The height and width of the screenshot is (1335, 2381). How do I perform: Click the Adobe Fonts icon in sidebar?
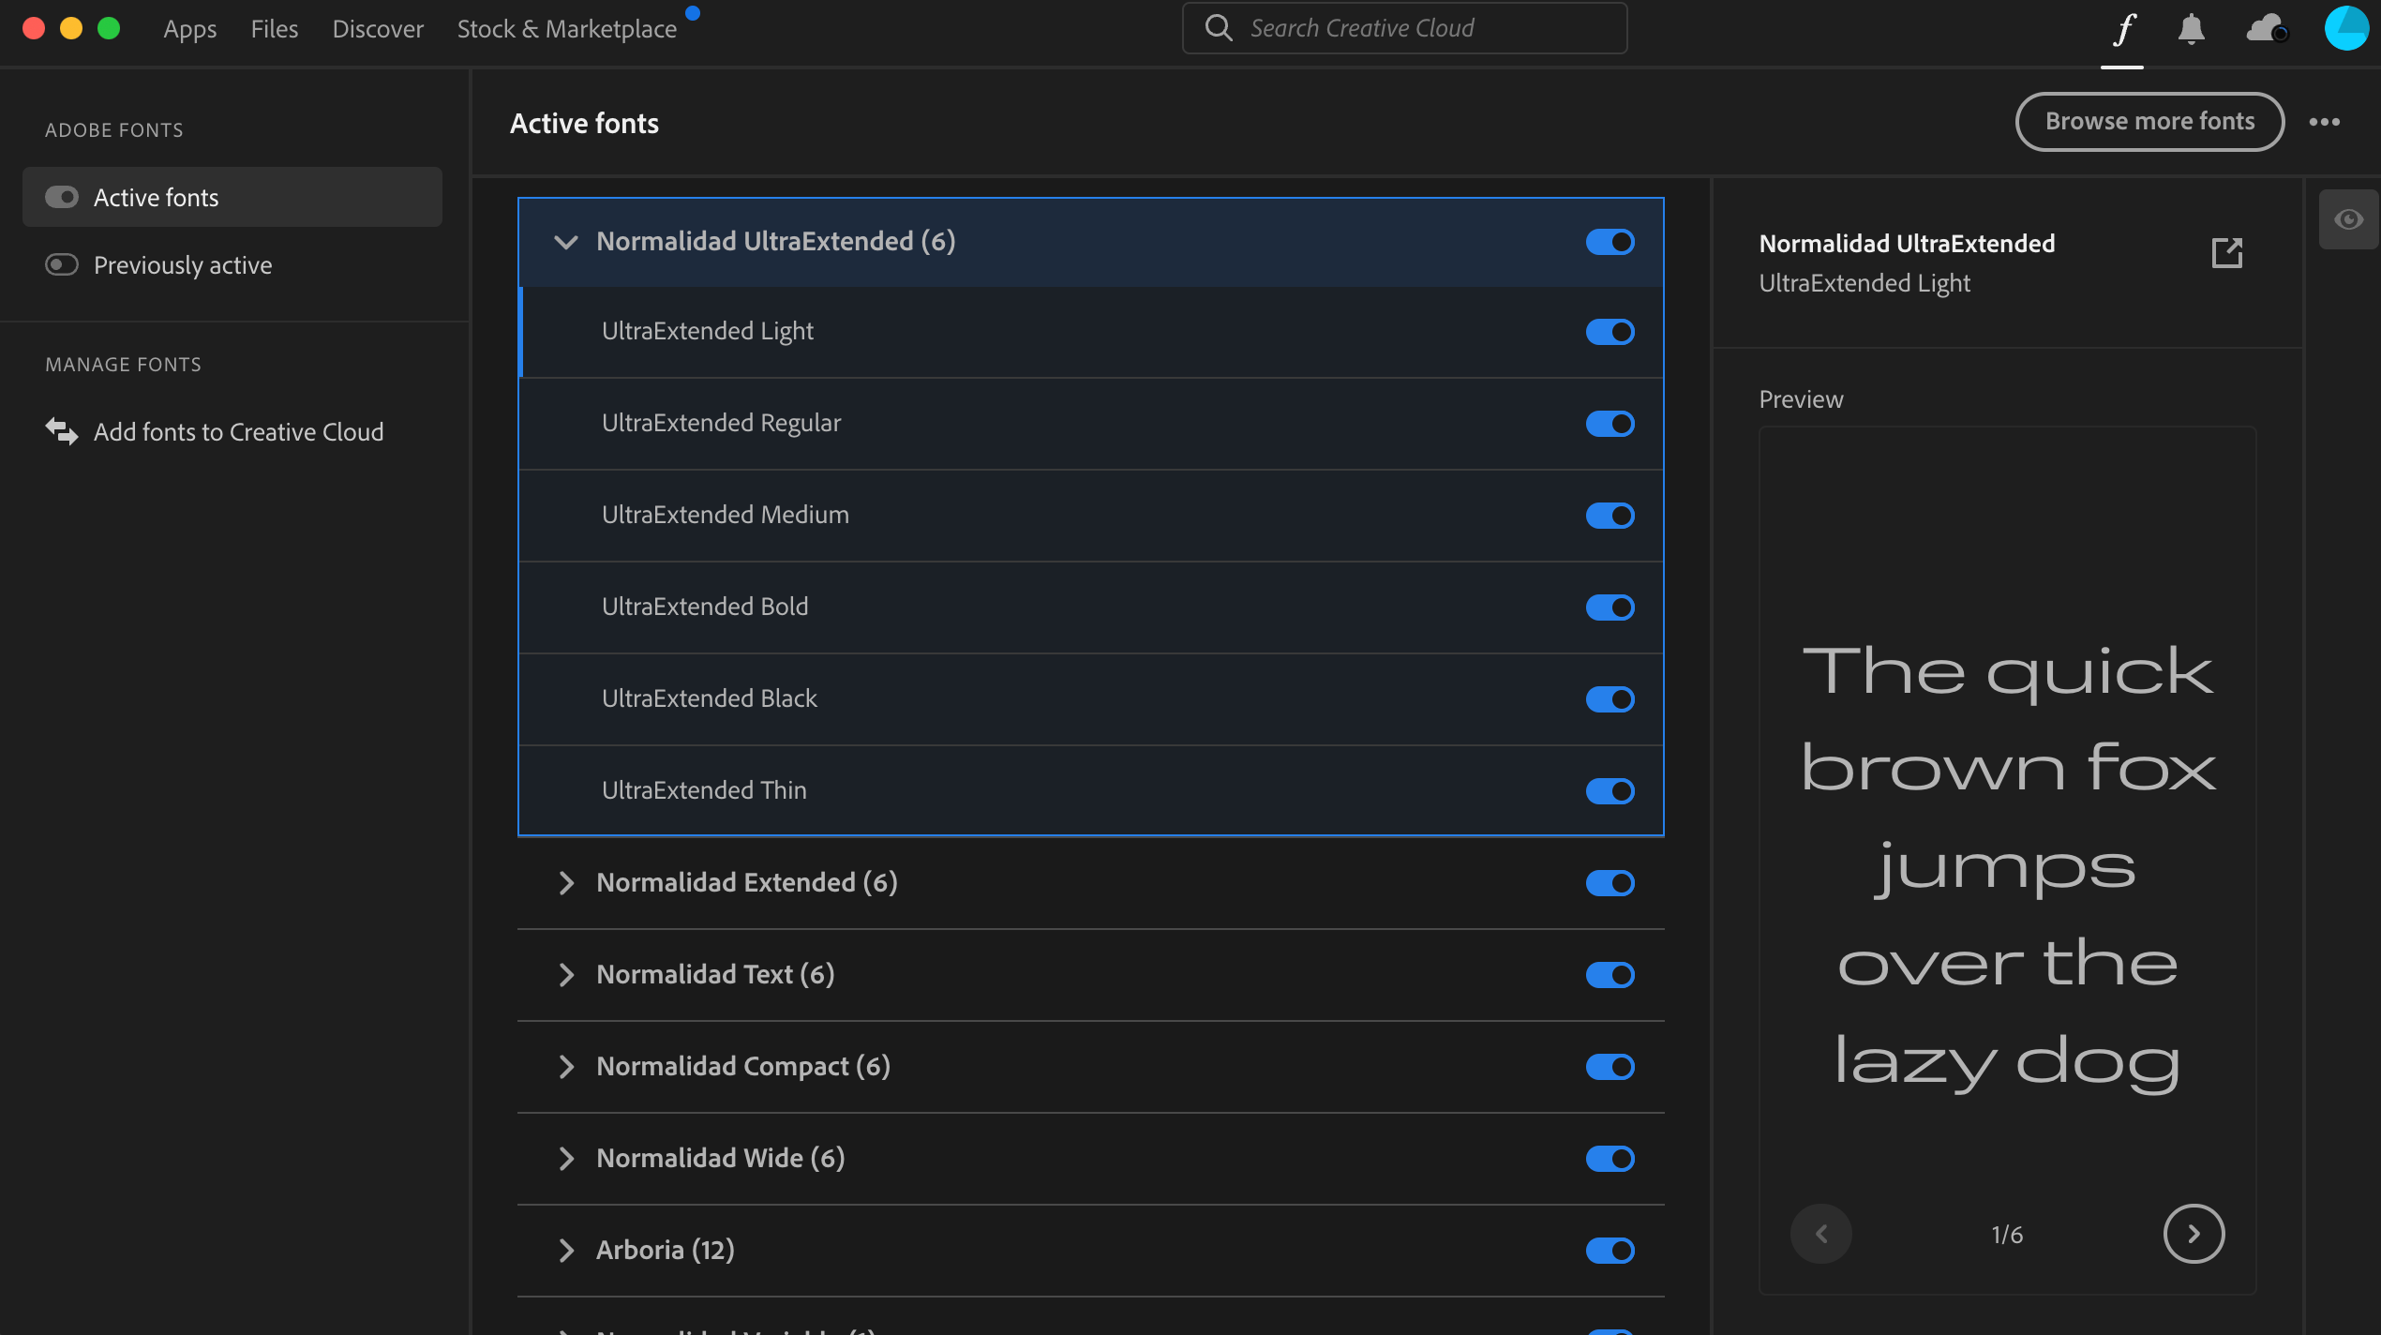2121,28
